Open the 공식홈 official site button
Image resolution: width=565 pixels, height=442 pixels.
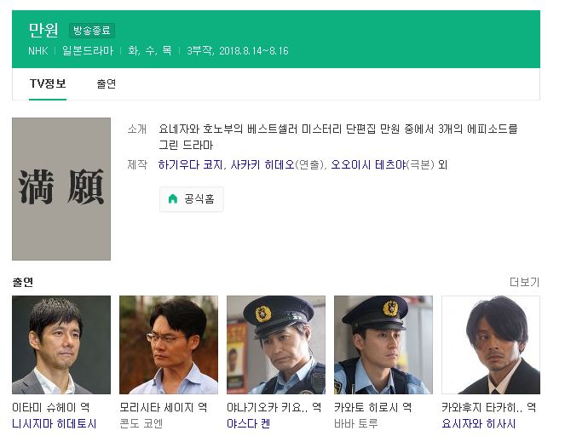(x=192, y=199)
